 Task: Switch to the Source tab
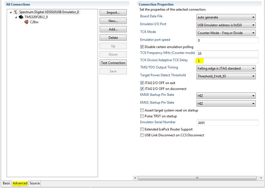34,183
